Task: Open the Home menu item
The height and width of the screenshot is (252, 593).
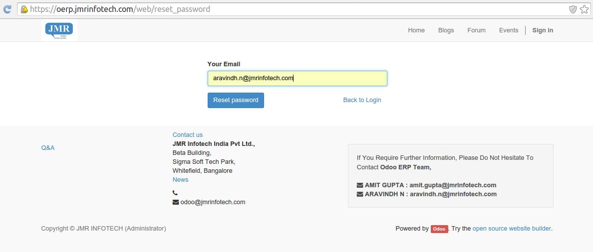Action: pos(416,30)
